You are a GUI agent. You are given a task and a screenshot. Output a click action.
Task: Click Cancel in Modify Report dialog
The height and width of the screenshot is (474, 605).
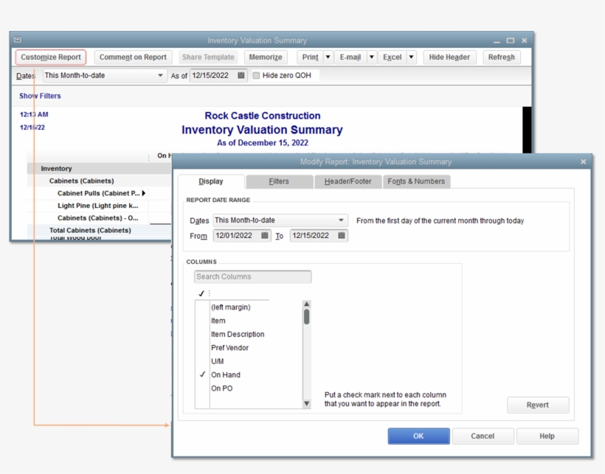point(483,436)
